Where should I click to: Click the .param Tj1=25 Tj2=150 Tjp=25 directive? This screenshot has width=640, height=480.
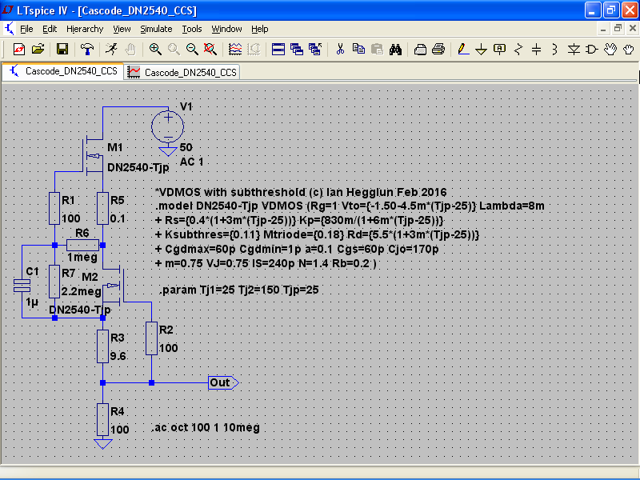[239, 290]
